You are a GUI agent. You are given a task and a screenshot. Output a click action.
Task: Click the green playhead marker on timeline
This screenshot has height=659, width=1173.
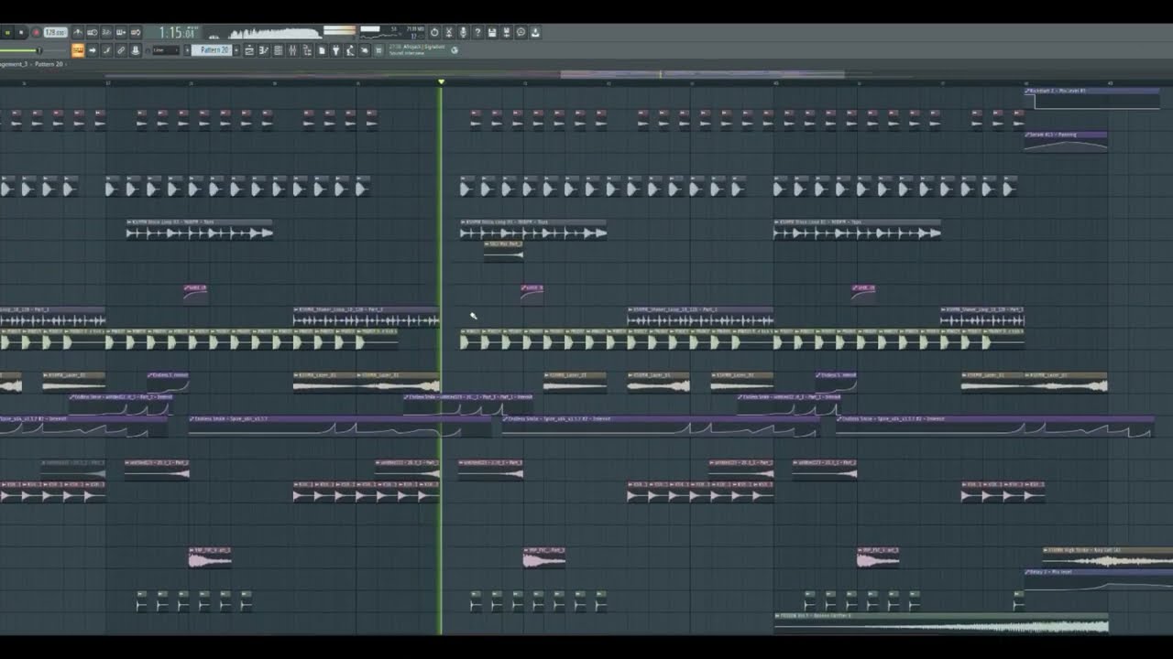(441, 82)
